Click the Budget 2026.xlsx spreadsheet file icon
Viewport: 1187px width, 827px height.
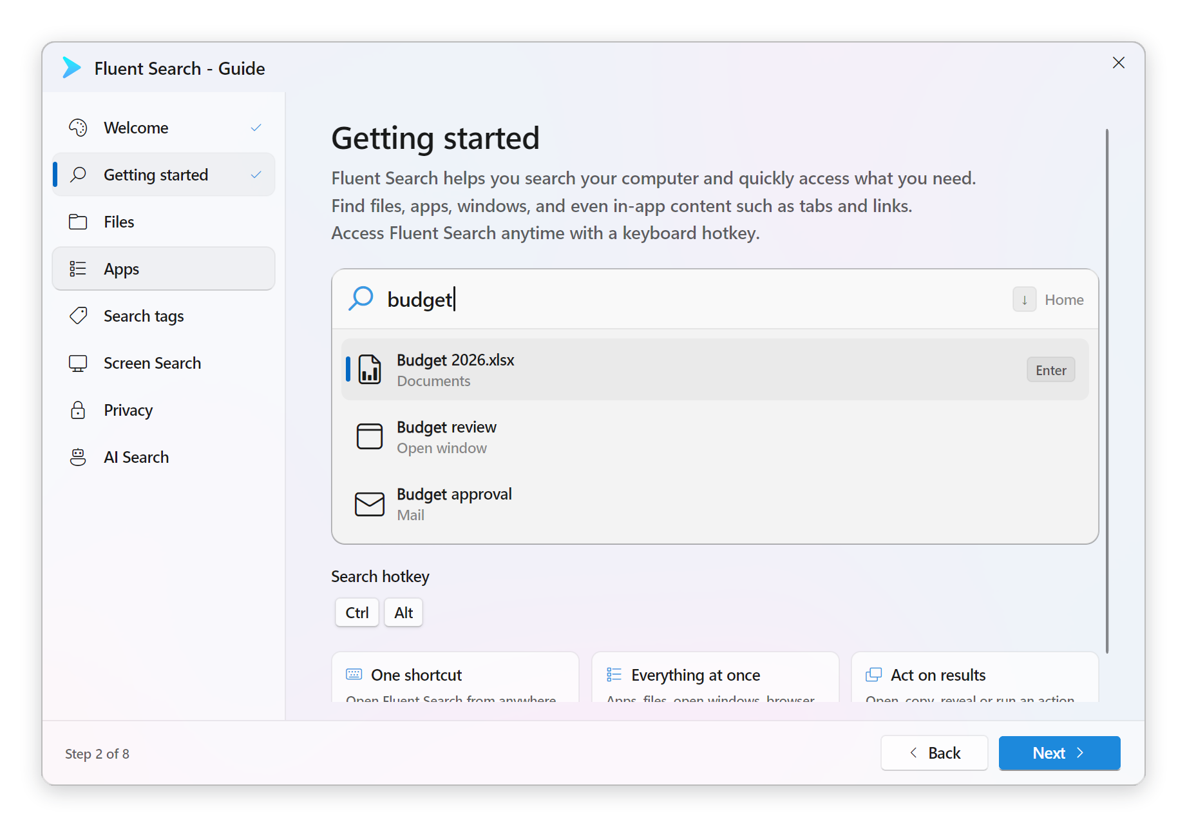pos(370,370)
